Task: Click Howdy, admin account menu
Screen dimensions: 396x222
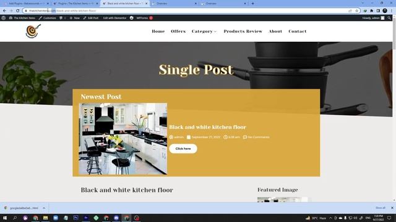Action: pyautogui.click(x=373, y=18)
